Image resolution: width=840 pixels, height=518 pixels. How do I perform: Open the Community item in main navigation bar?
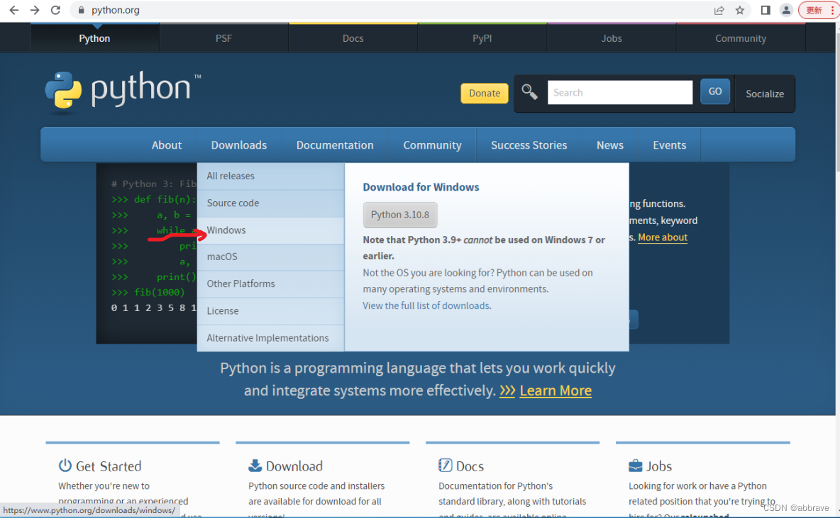432,145
